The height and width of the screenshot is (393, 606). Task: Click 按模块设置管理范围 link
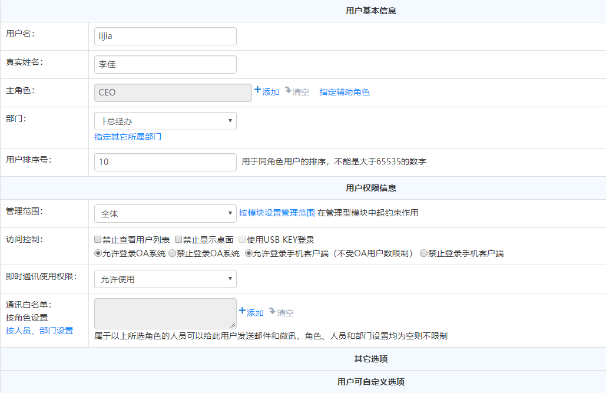[x=277, y=213]
